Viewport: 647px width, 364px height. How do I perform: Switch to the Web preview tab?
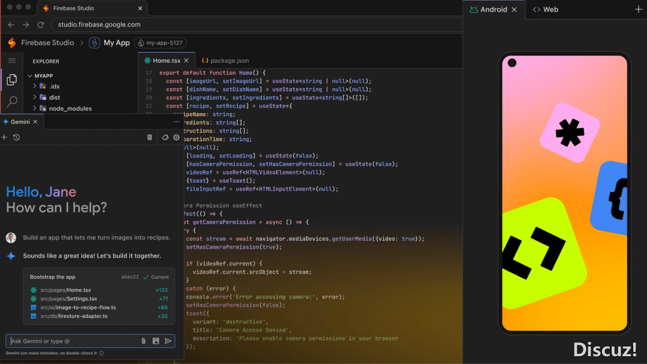coord(546,10)
